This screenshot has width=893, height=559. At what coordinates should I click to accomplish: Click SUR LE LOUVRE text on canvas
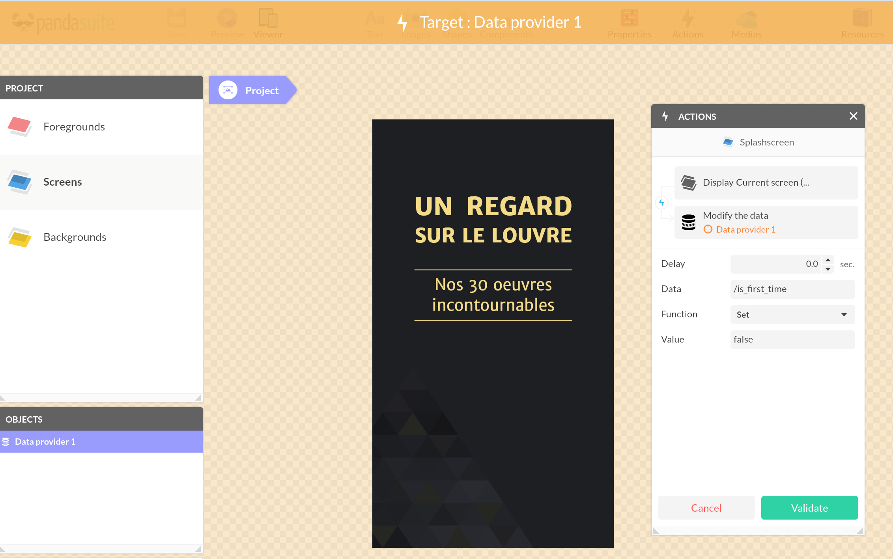tap(493, 235)
